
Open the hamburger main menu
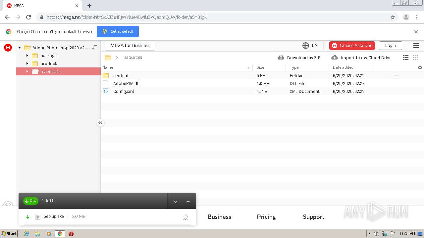[416, 46]
